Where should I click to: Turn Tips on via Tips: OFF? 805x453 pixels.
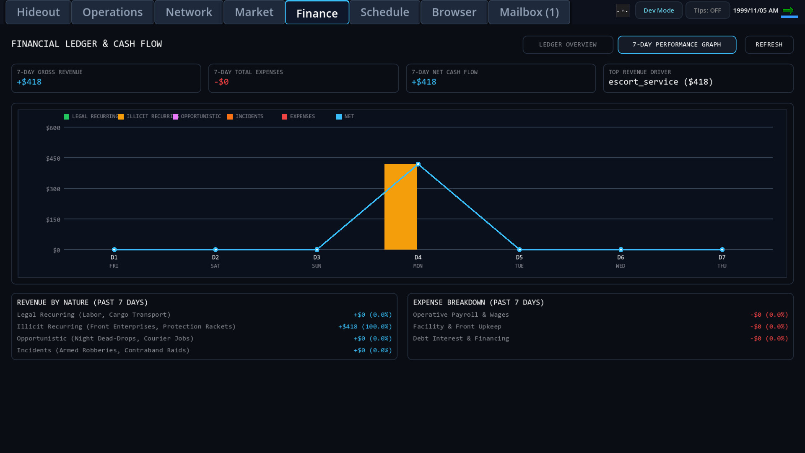coord(707,10)
